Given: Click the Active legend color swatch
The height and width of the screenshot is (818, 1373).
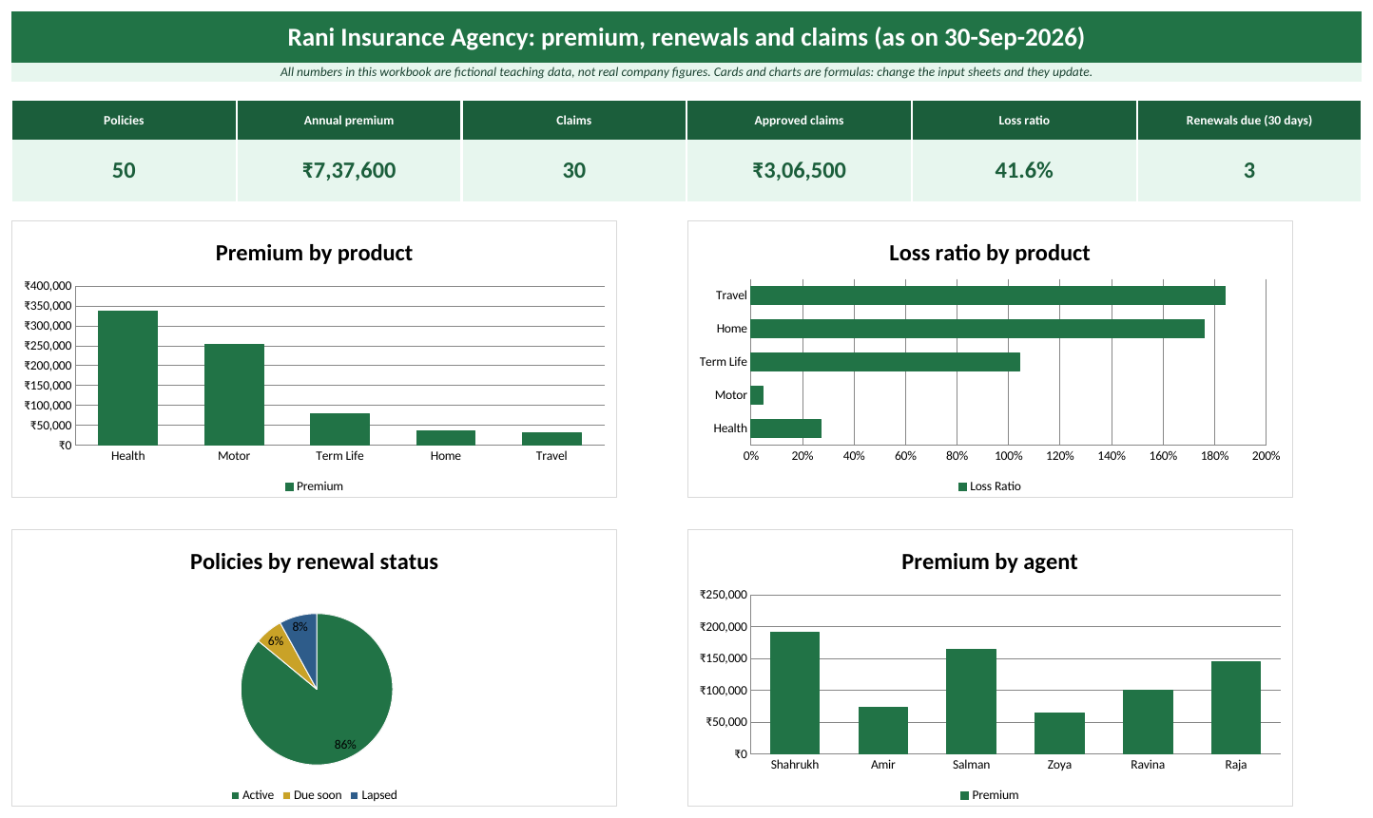Looking at the screenshot, I should click(x=236, y=796).
